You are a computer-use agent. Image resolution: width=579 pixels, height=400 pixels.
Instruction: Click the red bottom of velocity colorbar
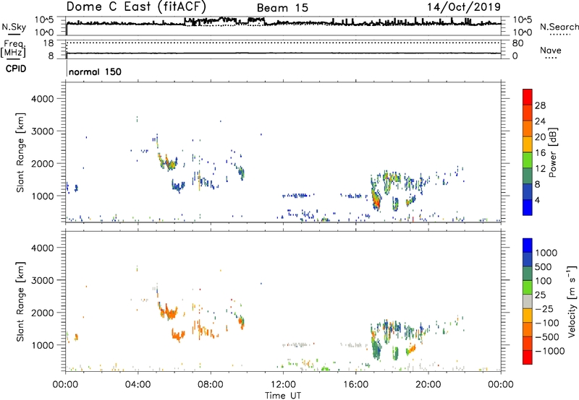click(528, 357)
